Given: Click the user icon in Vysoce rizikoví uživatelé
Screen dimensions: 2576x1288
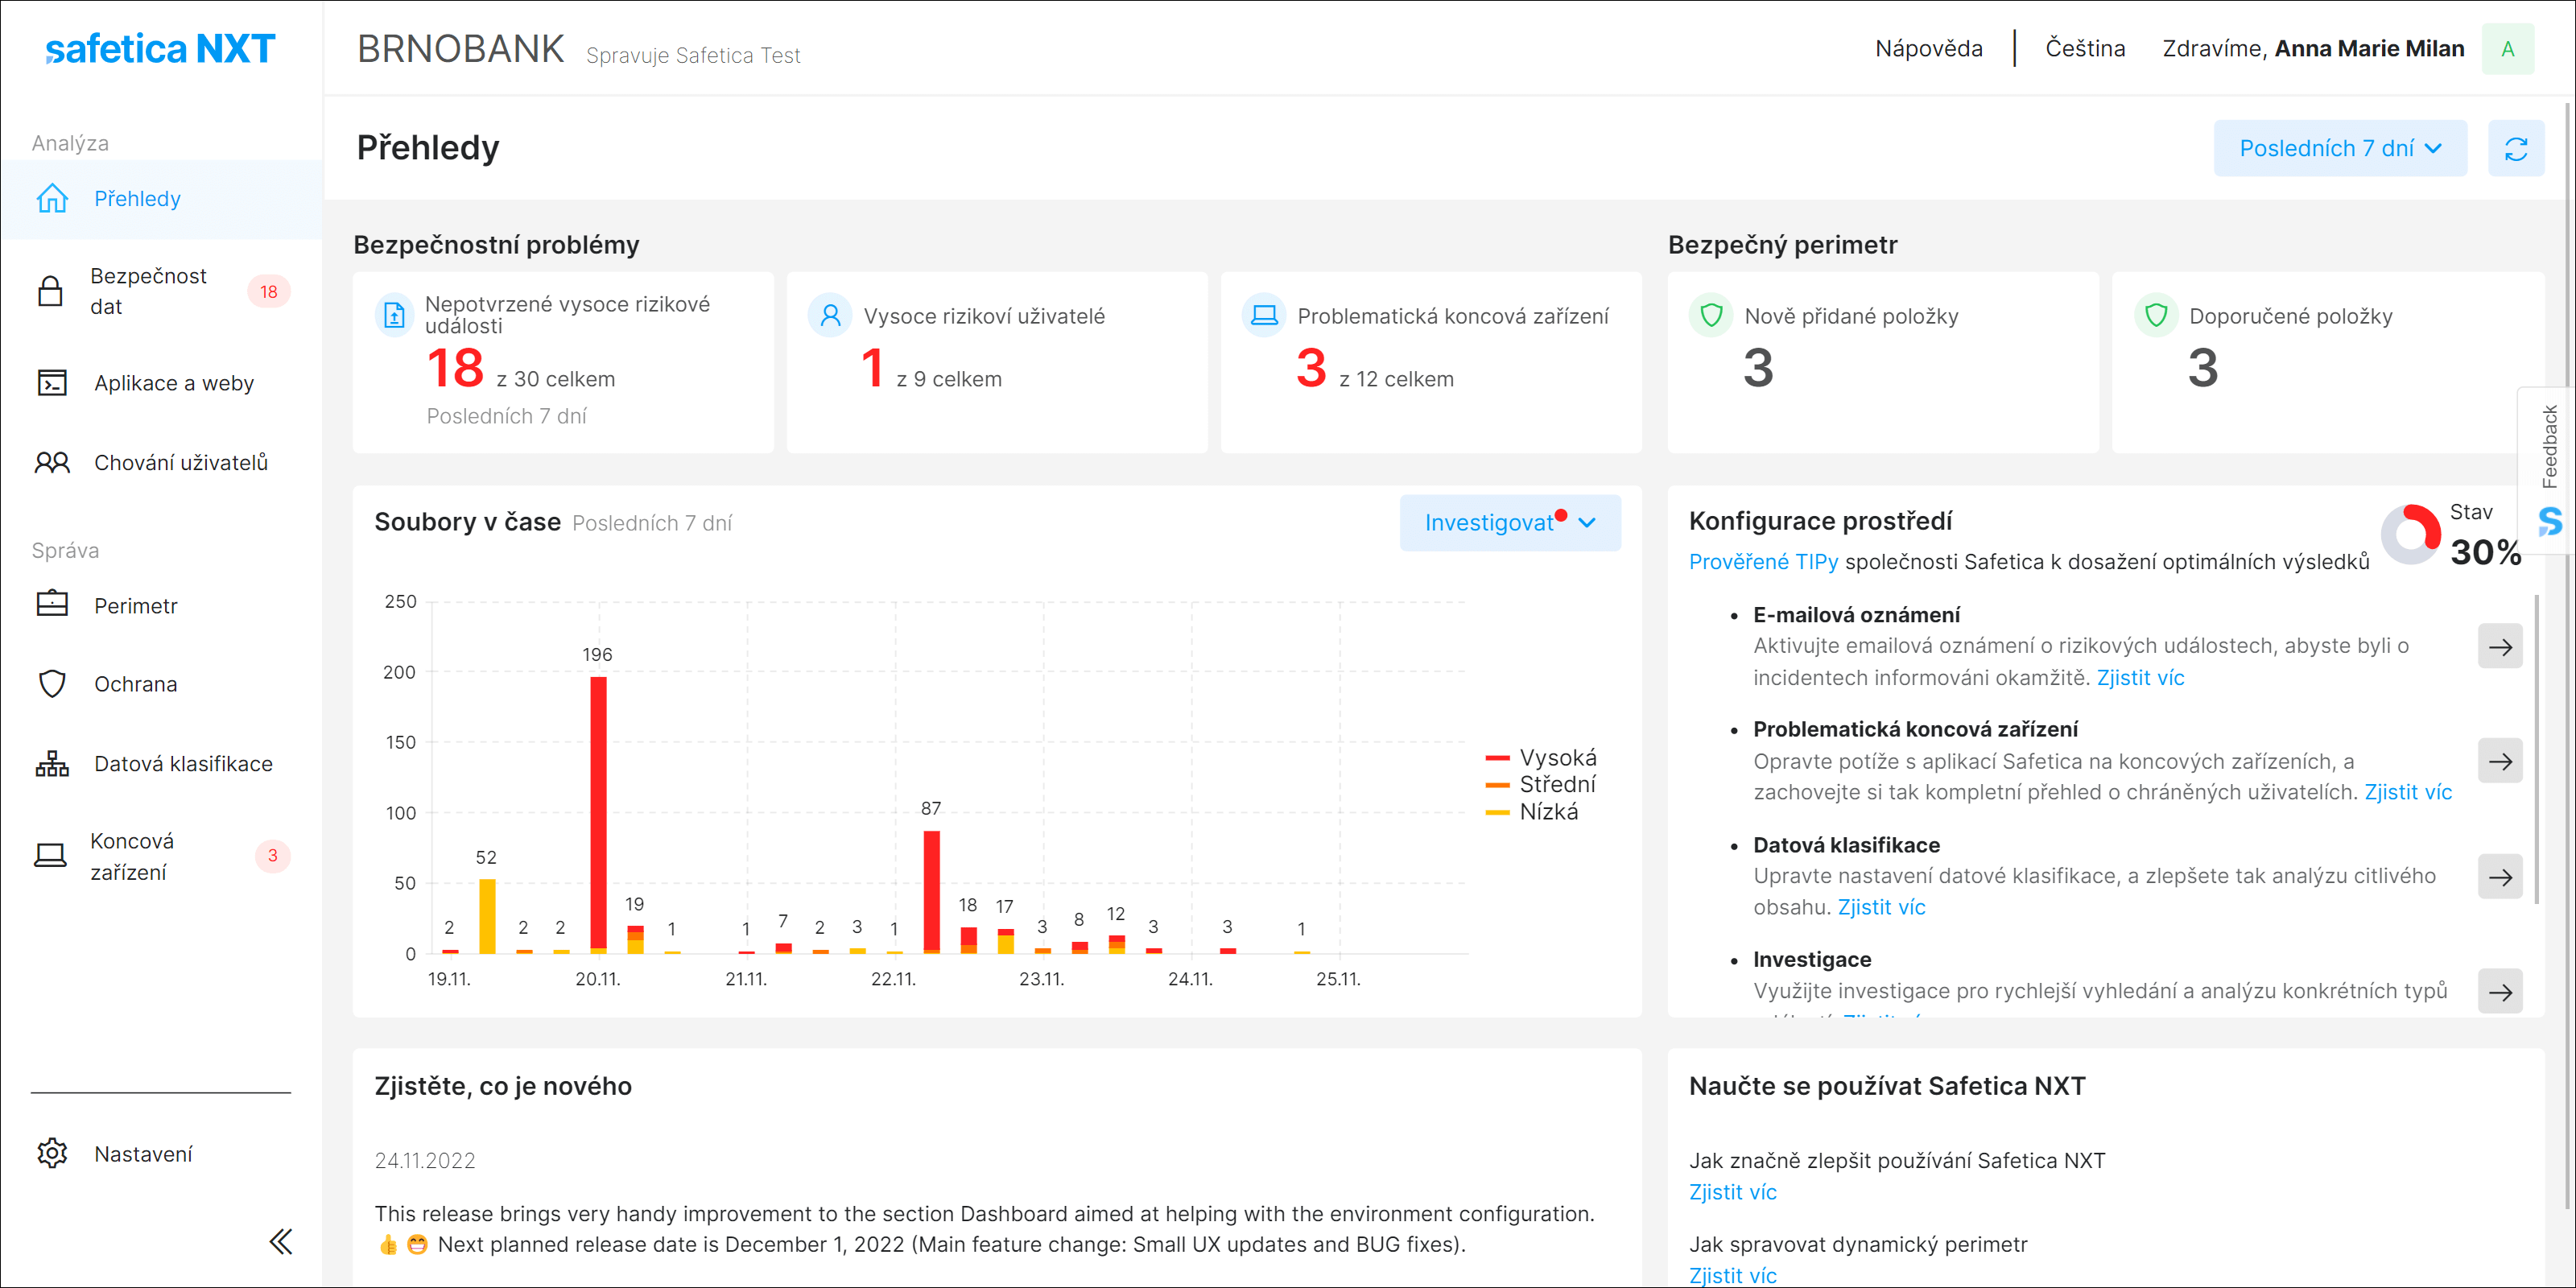Looking at the screenshot, I should click(x=830, y=316).
